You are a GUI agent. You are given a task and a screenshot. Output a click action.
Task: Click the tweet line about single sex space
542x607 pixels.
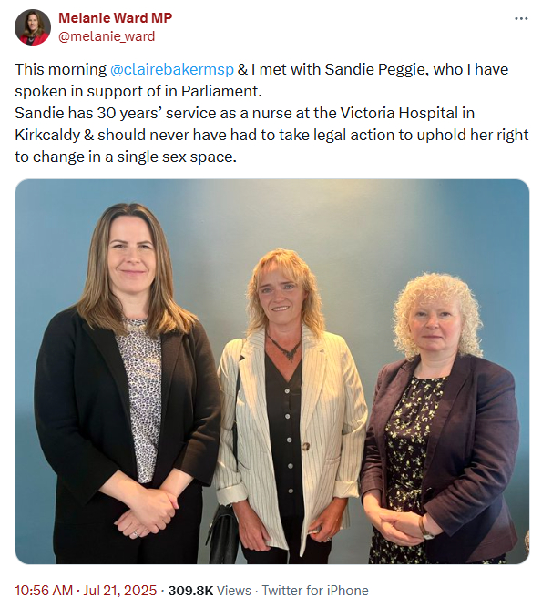[126, 157]
